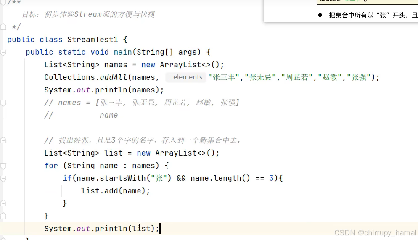Click the '// 找出姓张，且是3个字的名字' comment
The width and height of the screenshot is (418, 240).
[x=143, y=140]
